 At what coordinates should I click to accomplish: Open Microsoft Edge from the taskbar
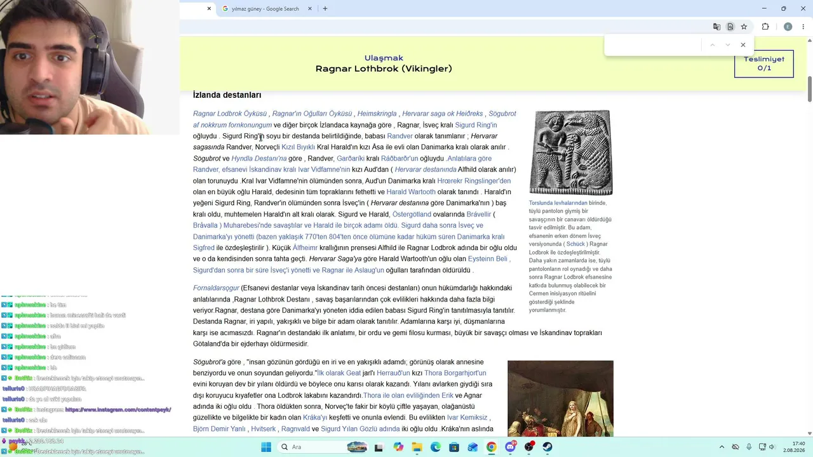(x=436, y=447)
